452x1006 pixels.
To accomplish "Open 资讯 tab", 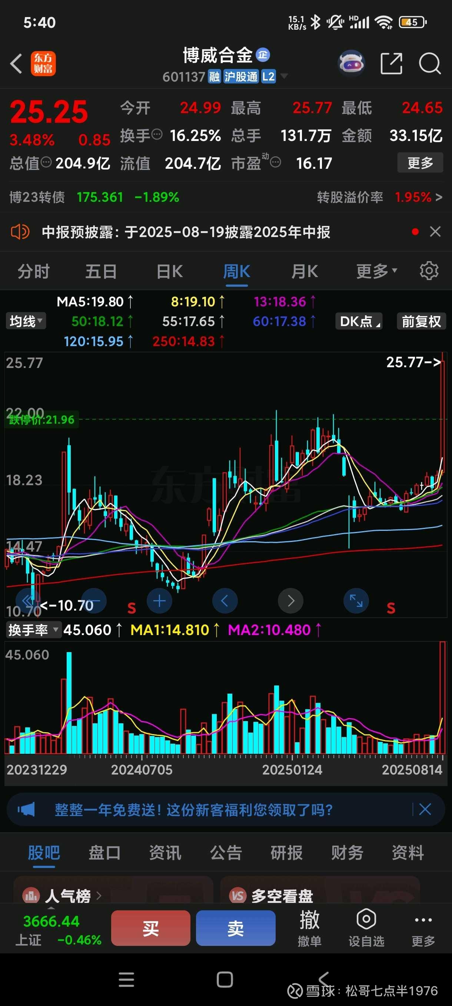I will tap(165, 853).
